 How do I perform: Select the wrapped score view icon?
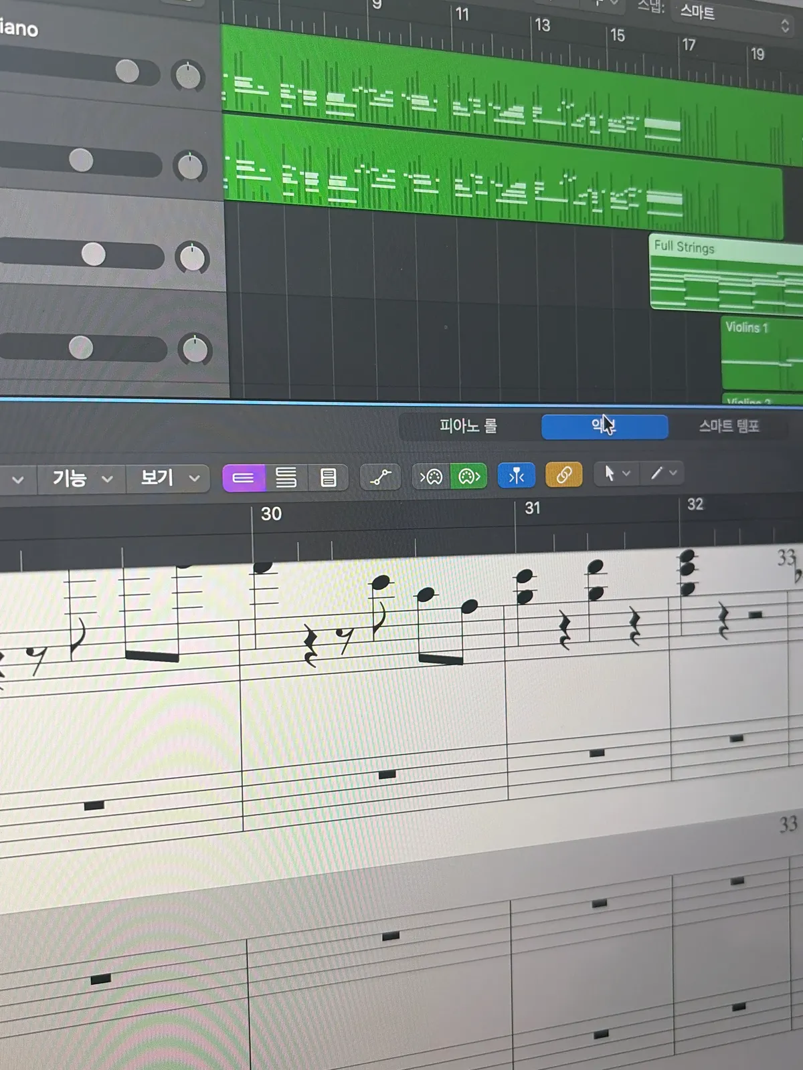click(x=286, y=477)
